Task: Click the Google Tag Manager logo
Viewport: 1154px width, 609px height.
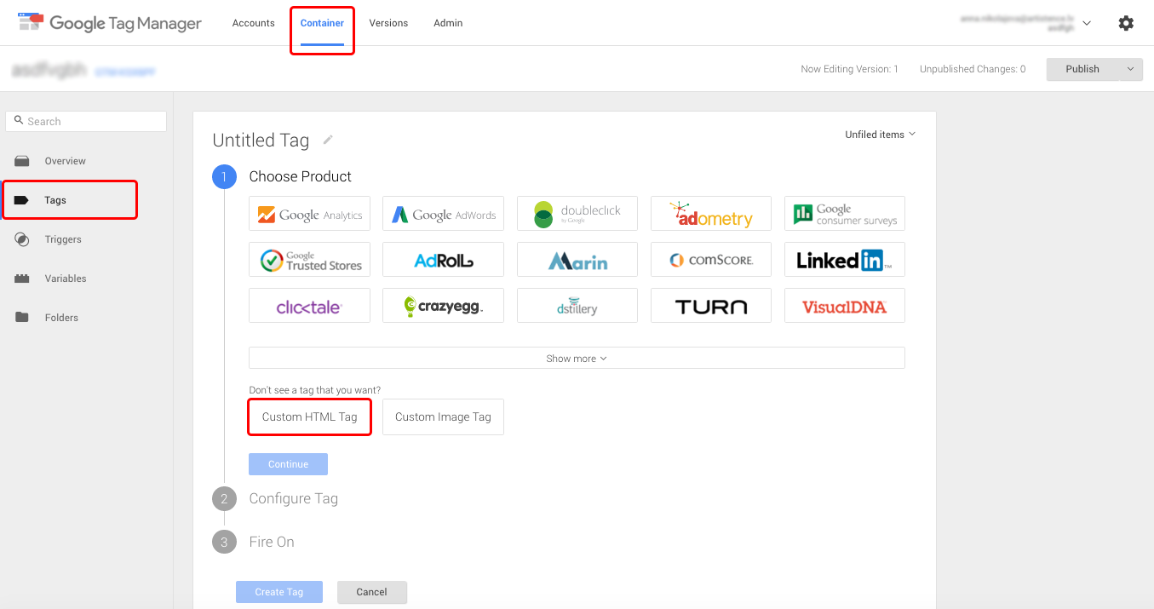Action: tap(110, 23)
